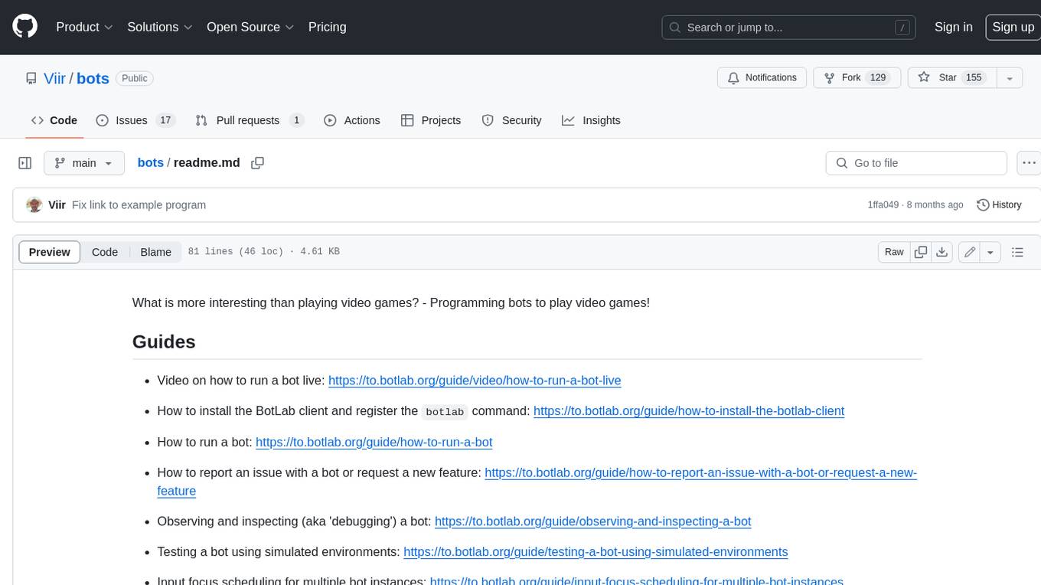Open the Projects tab
Viewport: 1041px width, 585px height.
click(x=431, y=120)
